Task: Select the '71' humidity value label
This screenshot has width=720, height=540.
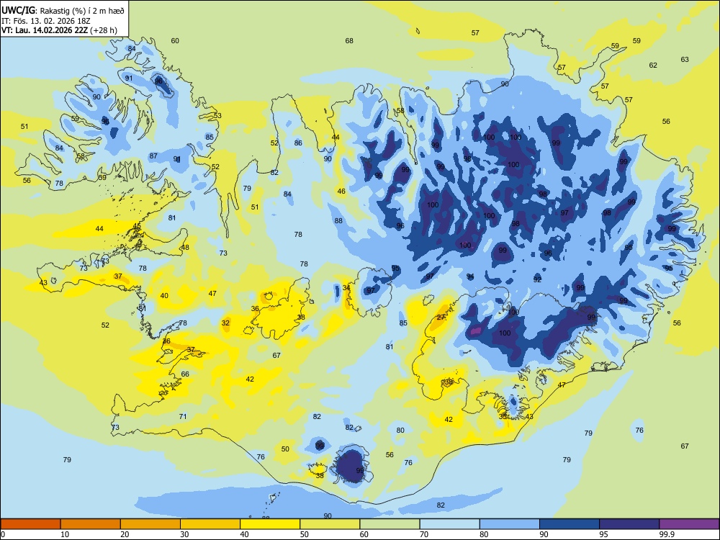Action: 183,416
